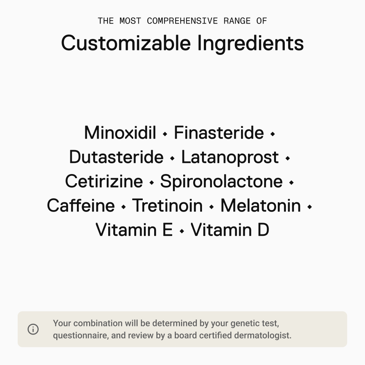Viewport: 365px width, 365px height.
Task: Click the Customizable Ingredients heading
Action: pos(182,43)
